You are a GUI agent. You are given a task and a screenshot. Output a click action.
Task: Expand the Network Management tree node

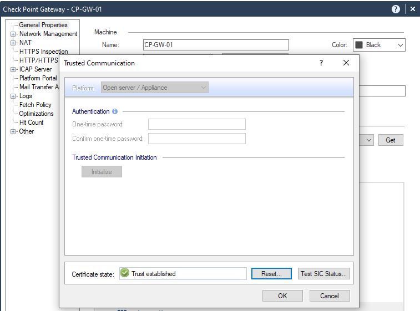coord(13,34)
